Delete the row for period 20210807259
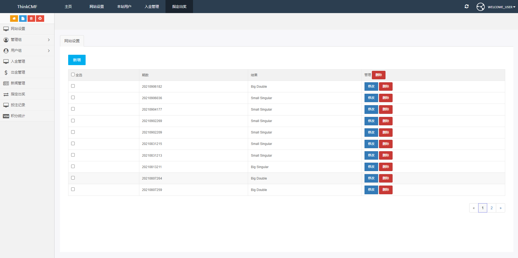 [386, 190]
